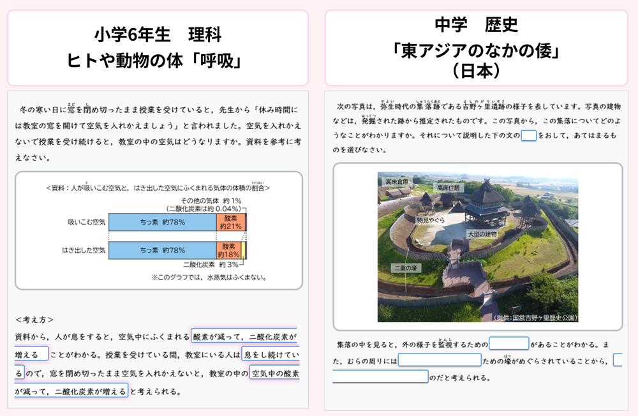Click the その他の気体 約1% graph label
Image resolution: width=638 pixels, height=416 pixels.
tap(211, 201)
